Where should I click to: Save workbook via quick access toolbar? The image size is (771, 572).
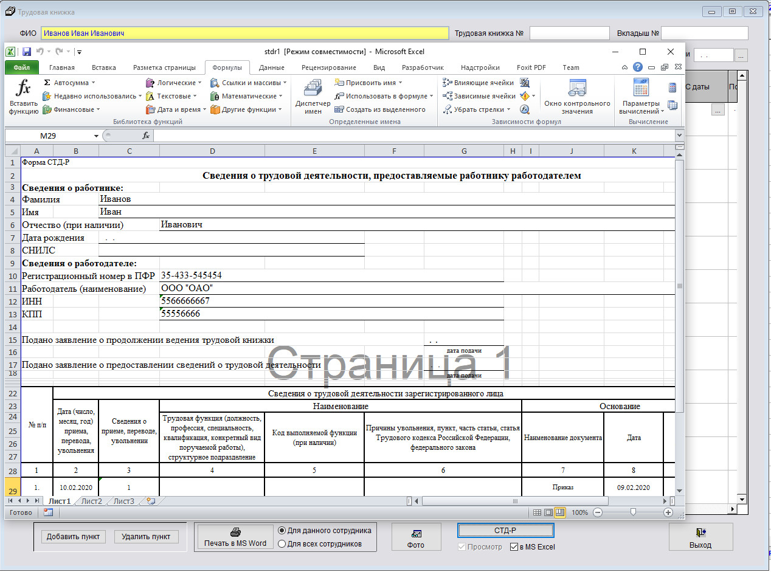point(27,52)
